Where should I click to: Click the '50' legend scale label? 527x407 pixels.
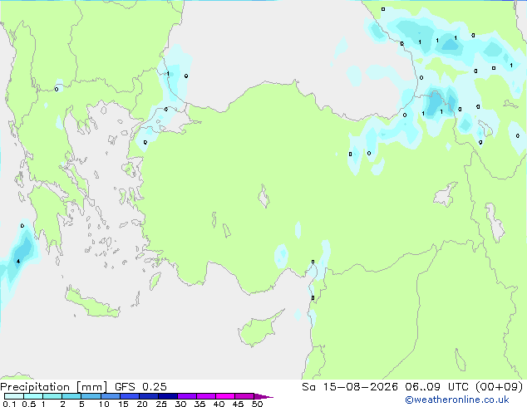point(258,404)
